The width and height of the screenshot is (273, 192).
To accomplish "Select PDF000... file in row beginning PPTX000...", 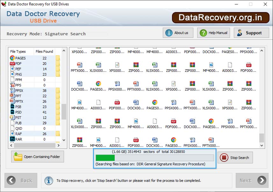I will 248,67.
